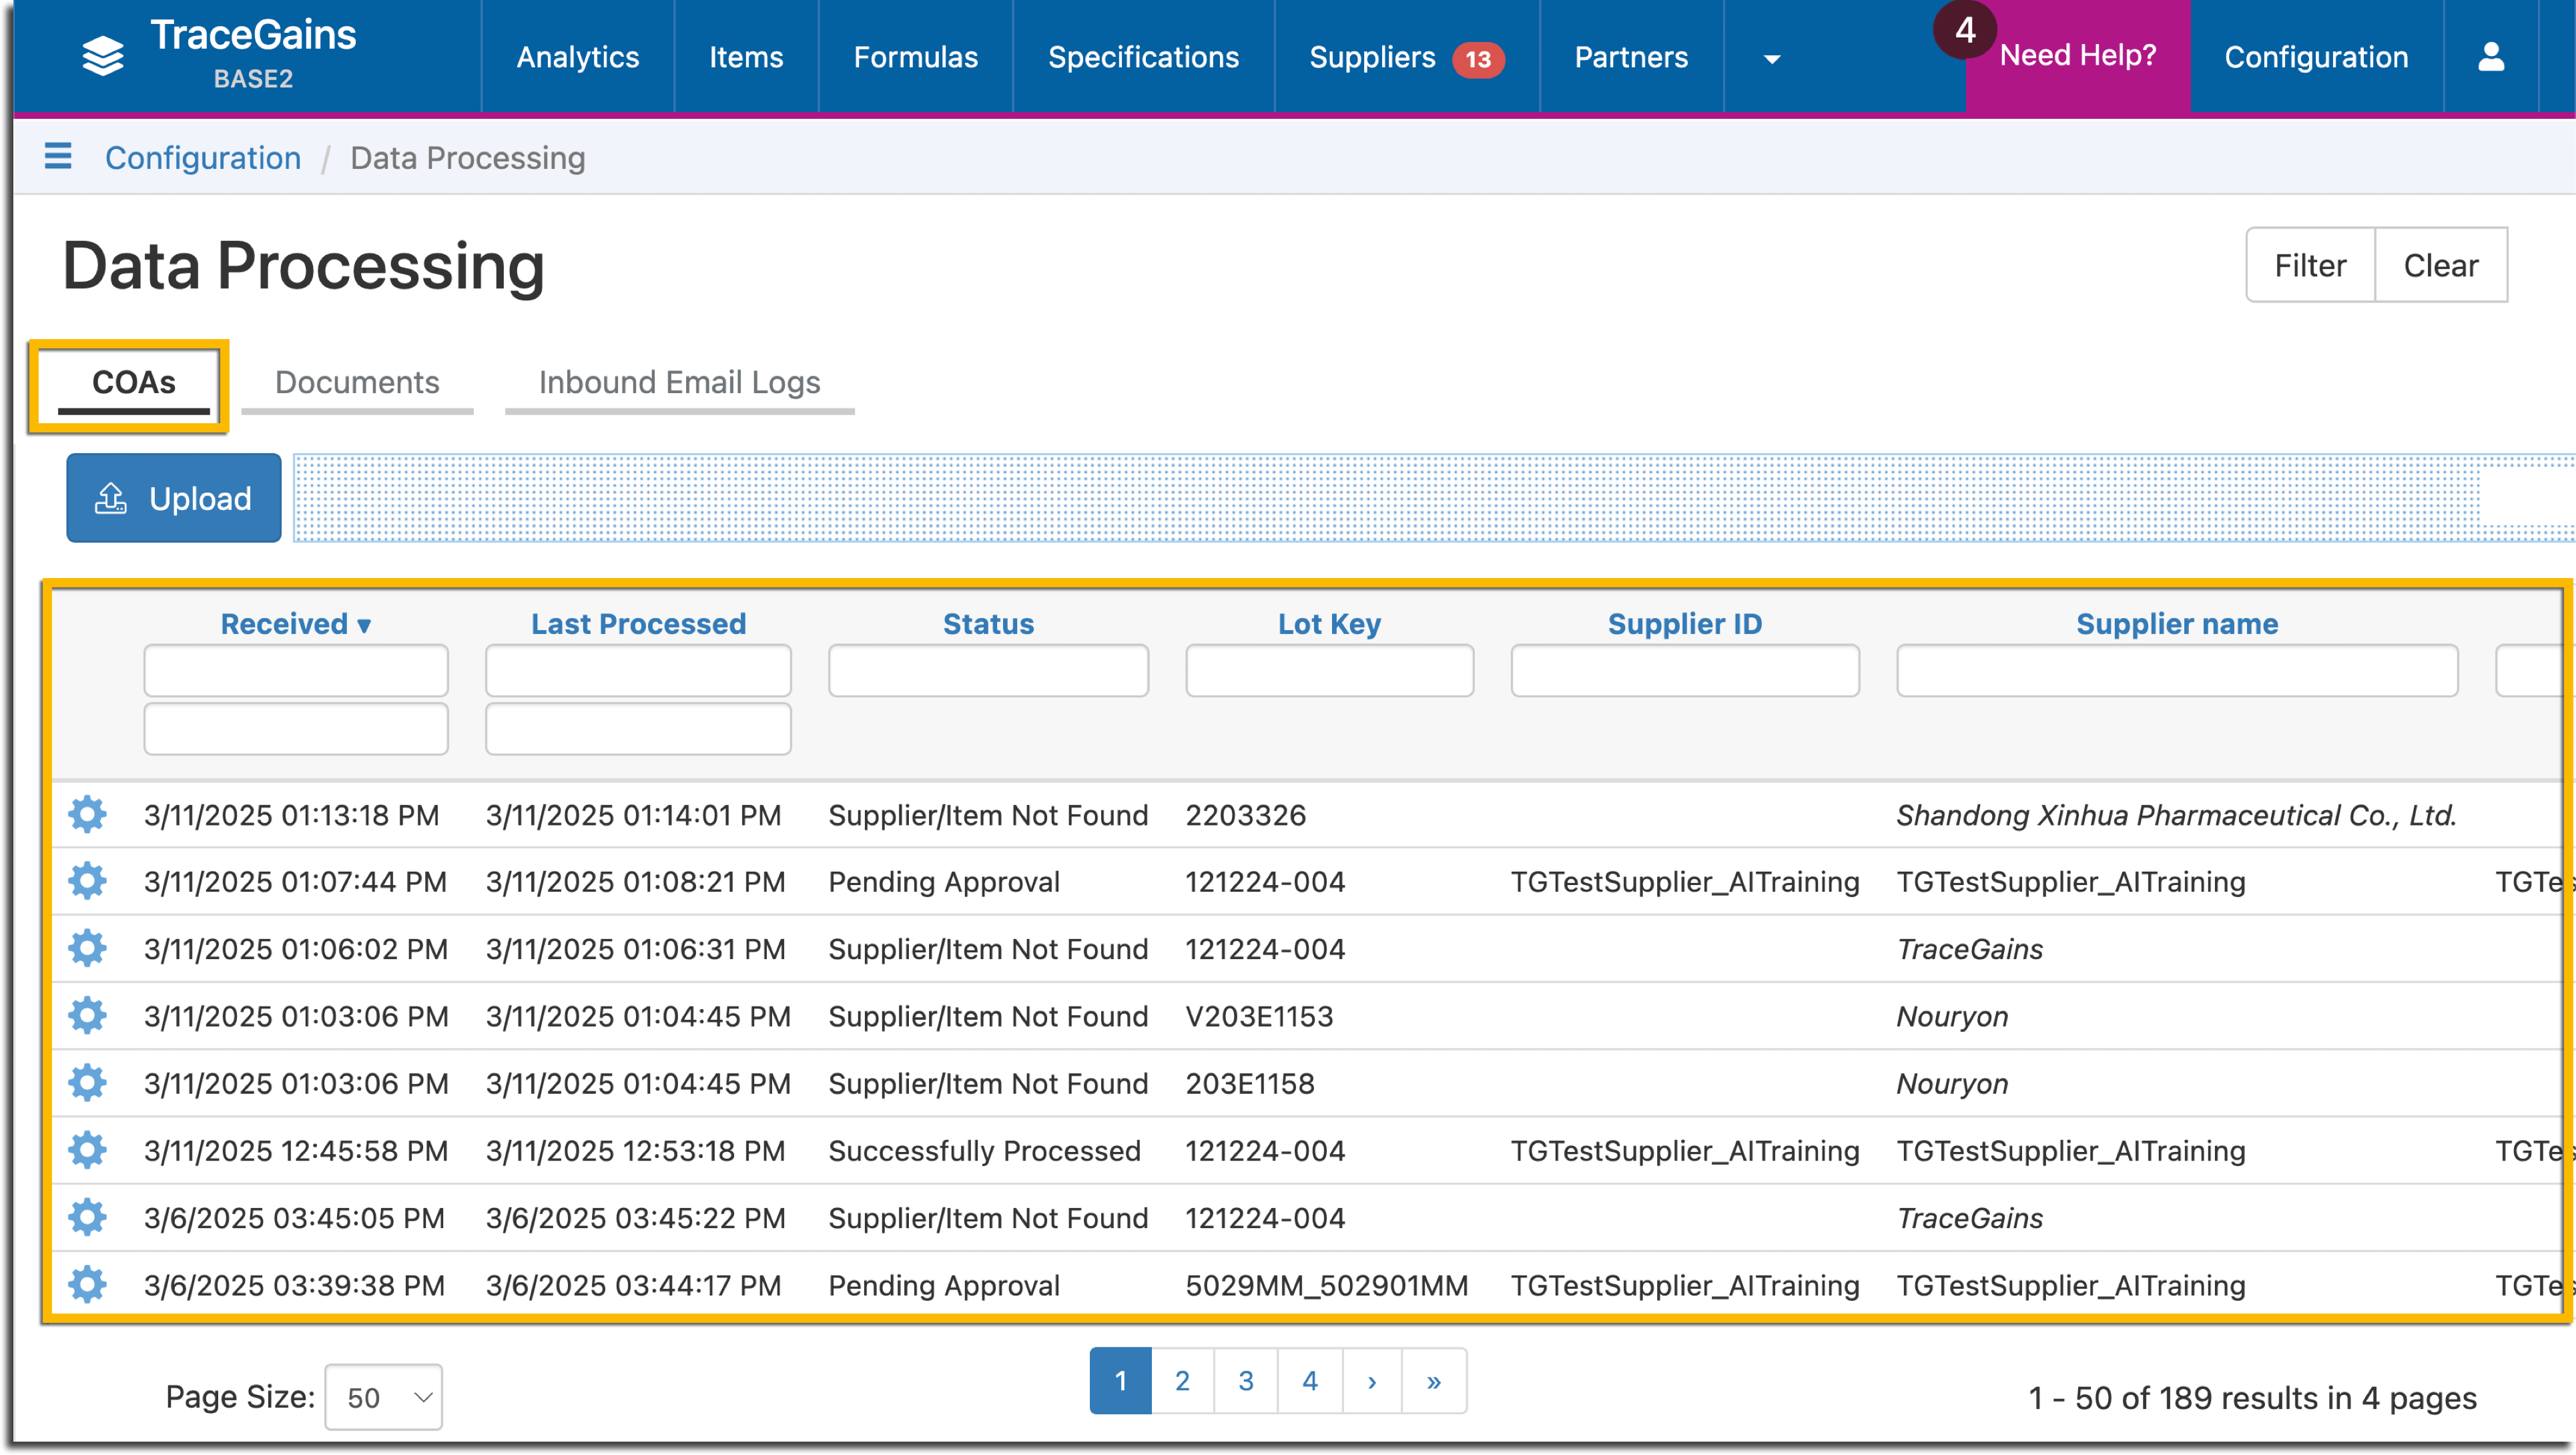
Task: Focus the second Received filter field
Action: point(296,728)
